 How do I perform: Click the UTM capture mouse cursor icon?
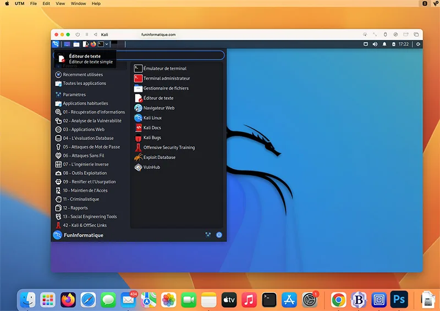click(365, 35)
